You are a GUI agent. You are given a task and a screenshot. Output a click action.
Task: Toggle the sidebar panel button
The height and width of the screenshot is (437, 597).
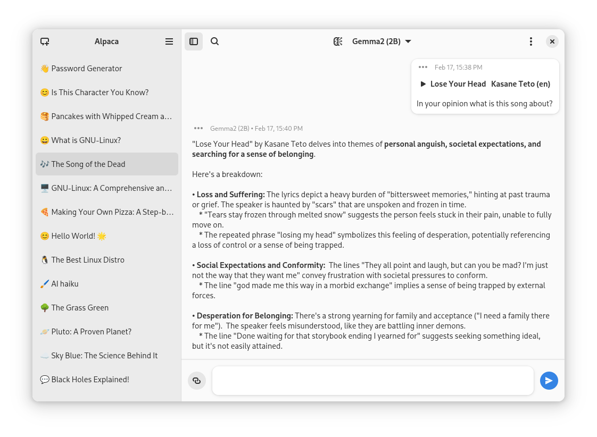click(x=194, y=41)
